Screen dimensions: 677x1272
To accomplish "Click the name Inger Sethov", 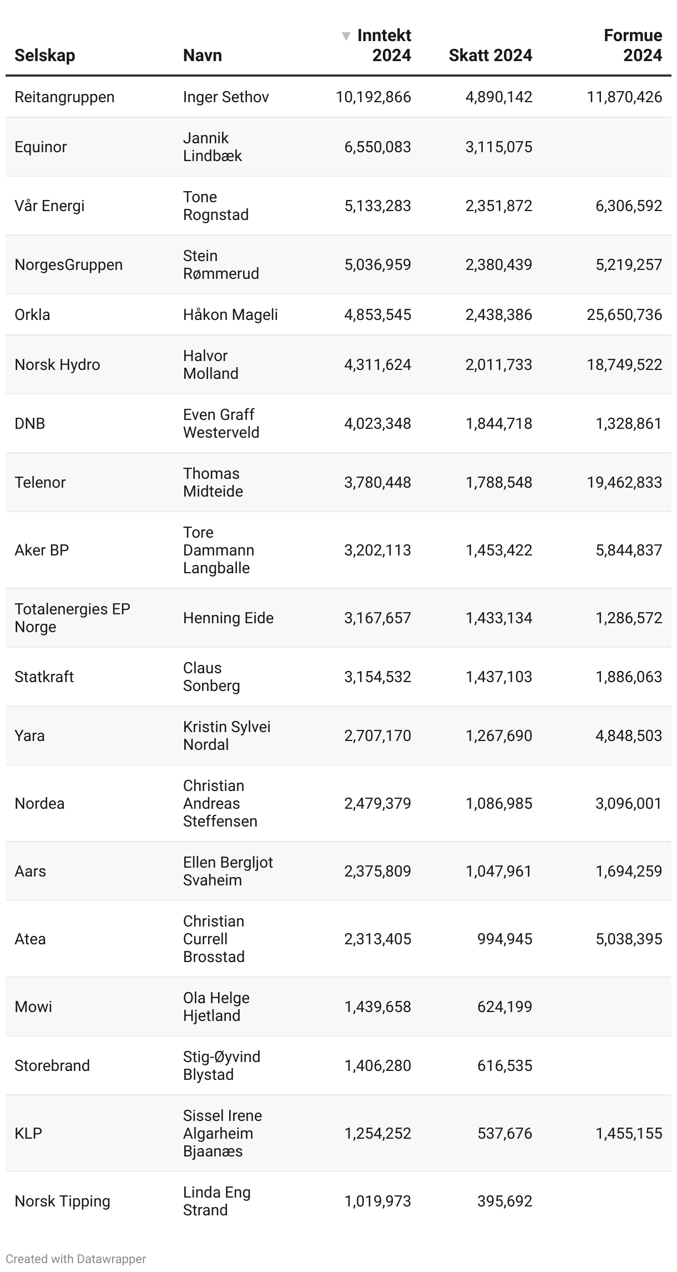I will point(226,97).
